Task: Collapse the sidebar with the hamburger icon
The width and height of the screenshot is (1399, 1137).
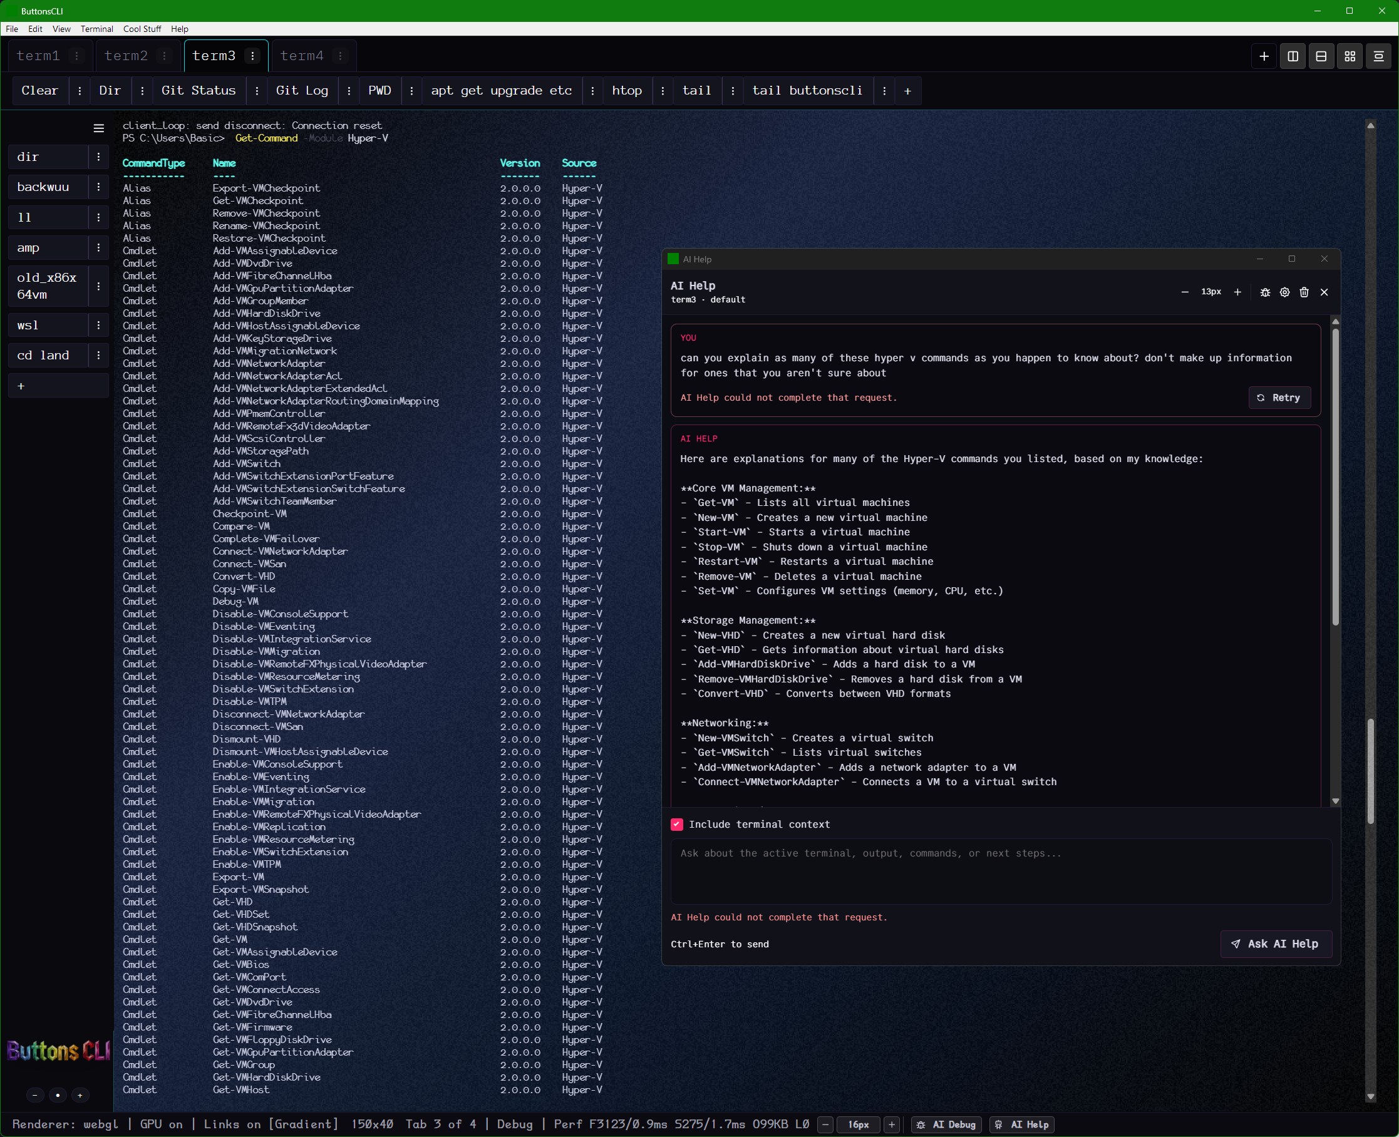Action: [x=99, y=128]
